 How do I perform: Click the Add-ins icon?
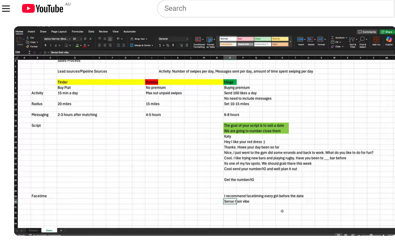pyautogui.click(x=376, y=40)
